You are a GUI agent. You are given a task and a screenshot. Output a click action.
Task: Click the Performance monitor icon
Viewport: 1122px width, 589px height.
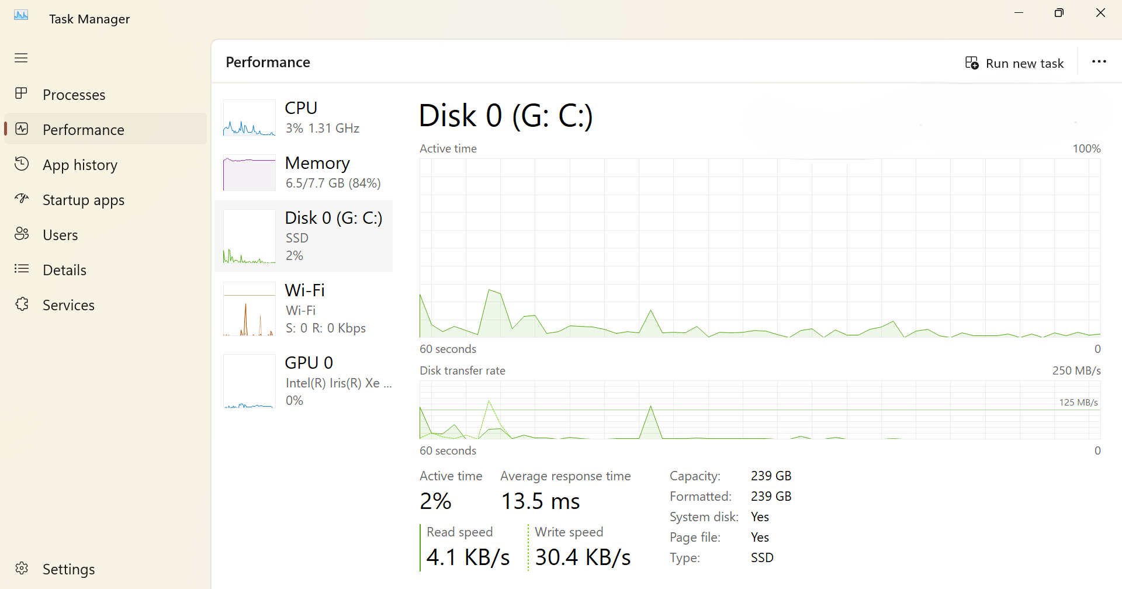pos(22,129)
